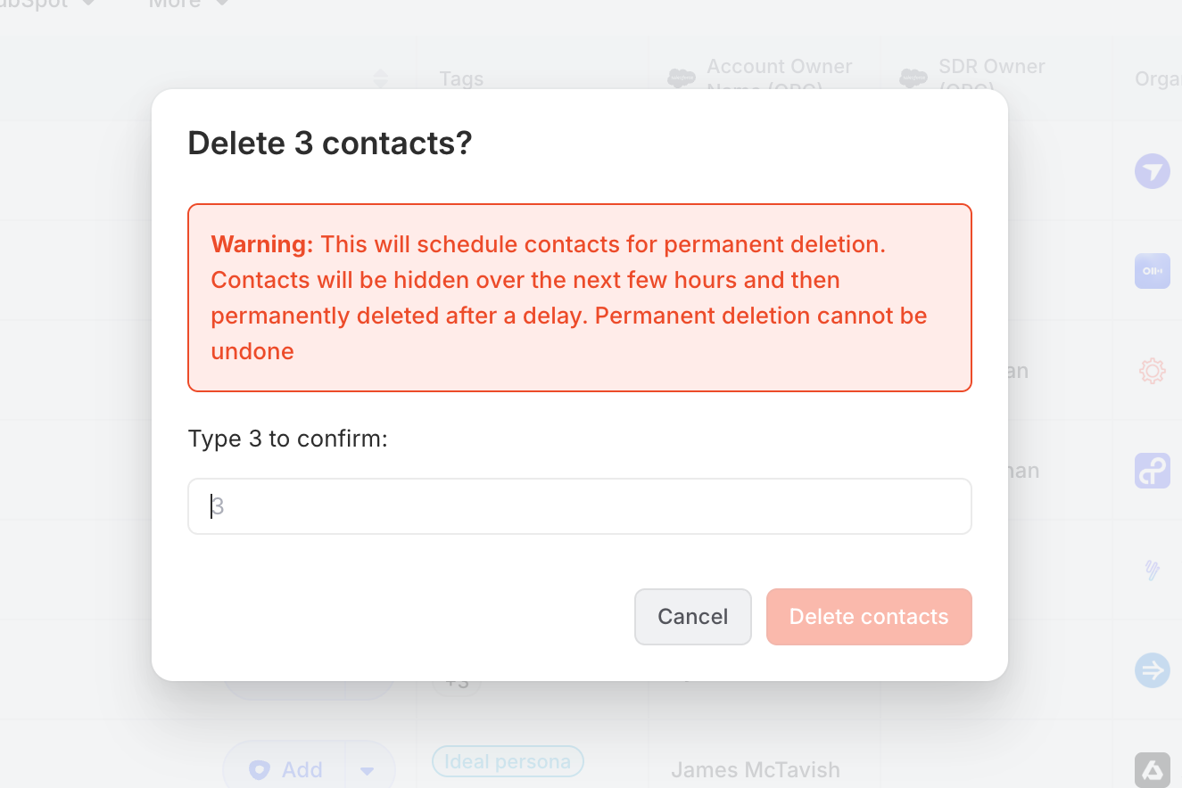Click the purple waveform organization logo
The width and height of the screenshot is (1182, 788).
click(1152, 271)
